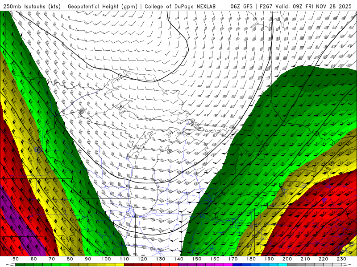Screen dimensions: 357x267
Task: Click the '220' color bar label
Action: point(323,259)
